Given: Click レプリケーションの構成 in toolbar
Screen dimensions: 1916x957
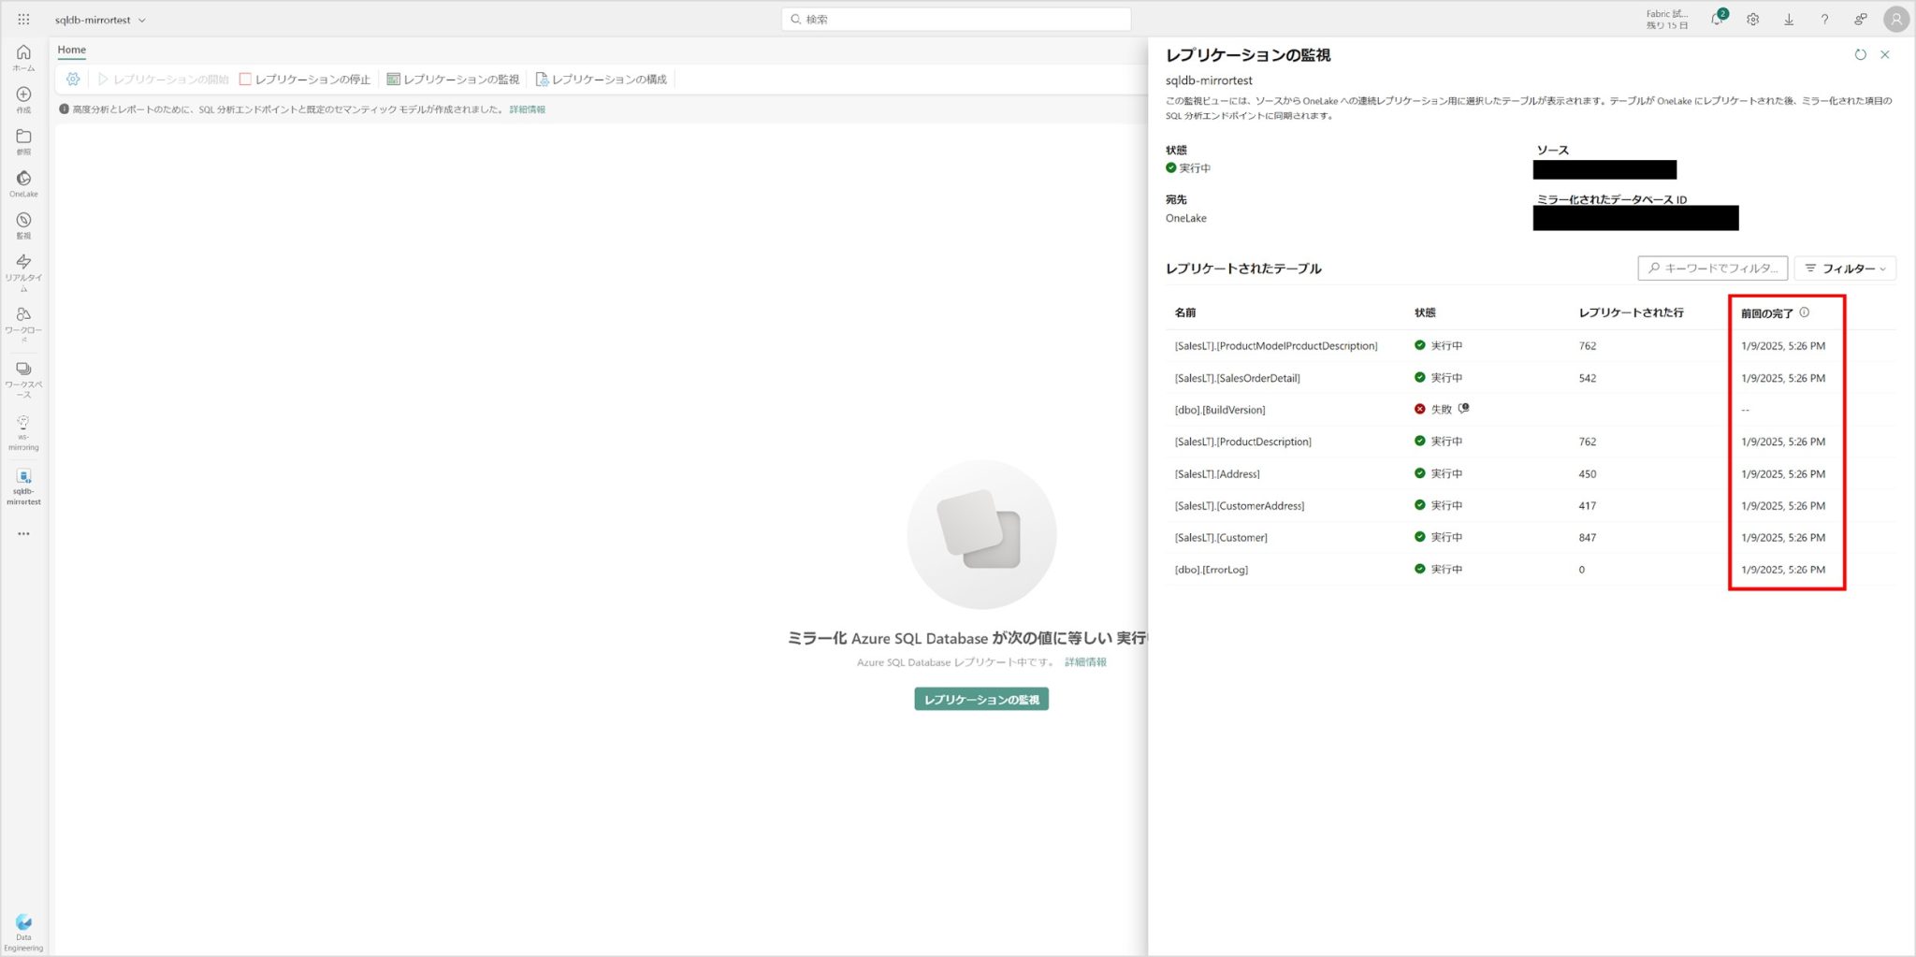Looking at the screenshot, I should tap(601, 80).
